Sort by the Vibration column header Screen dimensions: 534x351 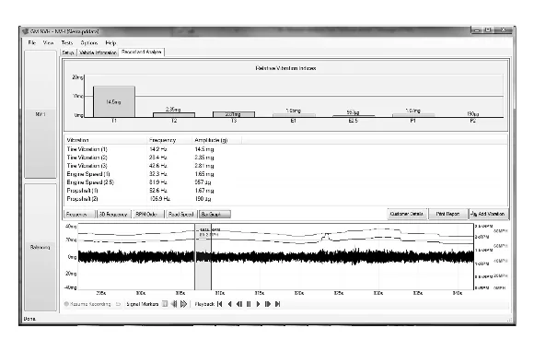106,140
